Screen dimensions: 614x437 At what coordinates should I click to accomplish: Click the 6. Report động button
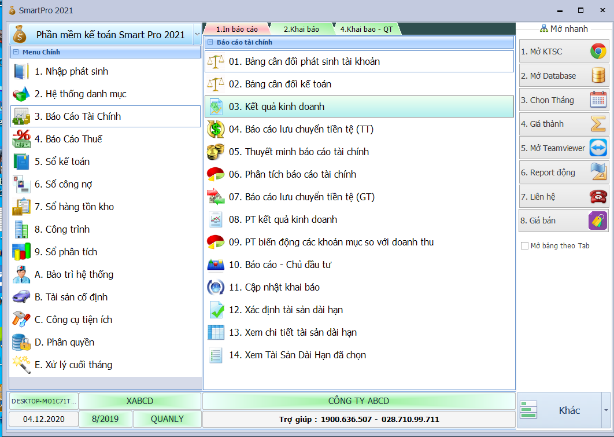[564, 172]
